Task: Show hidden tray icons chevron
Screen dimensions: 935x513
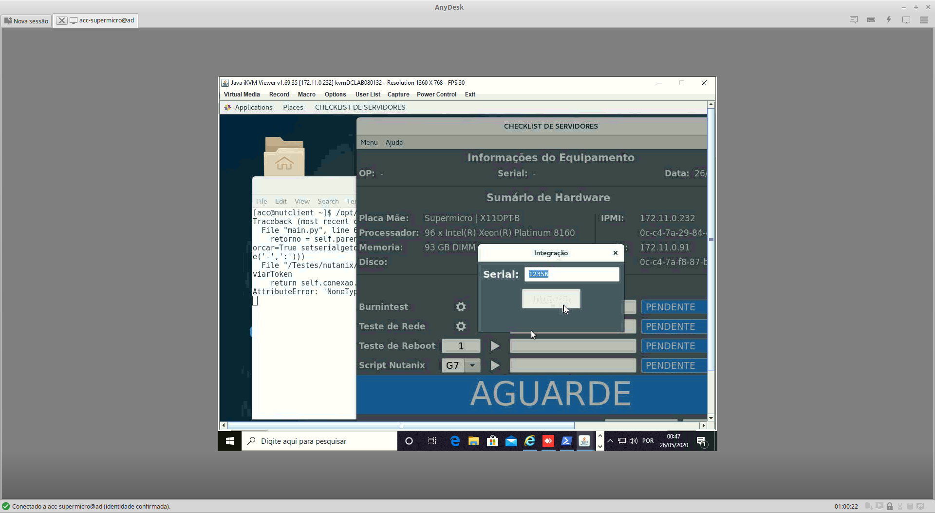Action: pos(610,441)
